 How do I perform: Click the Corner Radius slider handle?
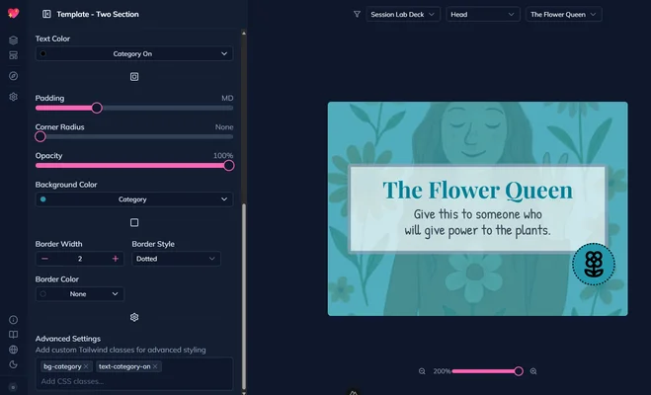[41, 136]
